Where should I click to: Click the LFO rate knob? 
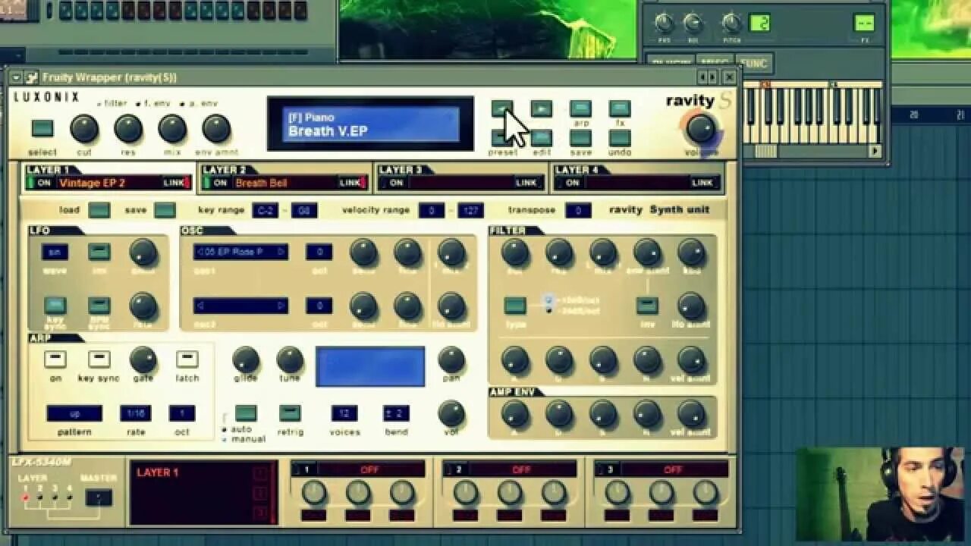point(143,306)
